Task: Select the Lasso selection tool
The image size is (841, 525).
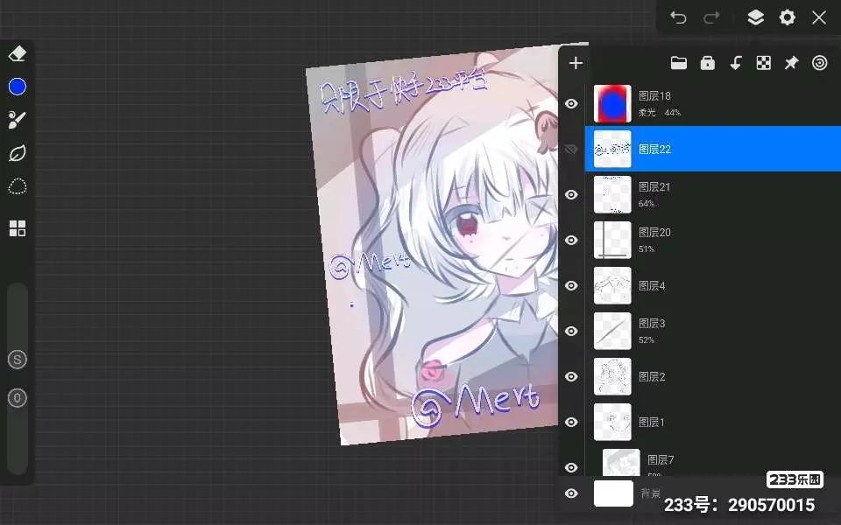Action: [x=18, y=186]
